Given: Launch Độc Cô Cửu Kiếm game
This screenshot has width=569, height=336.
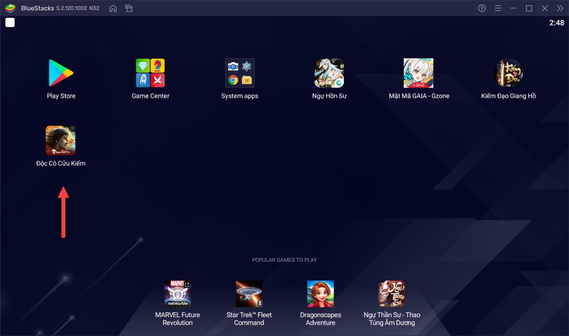Looking at the screenshot, I should coord(61,140).
